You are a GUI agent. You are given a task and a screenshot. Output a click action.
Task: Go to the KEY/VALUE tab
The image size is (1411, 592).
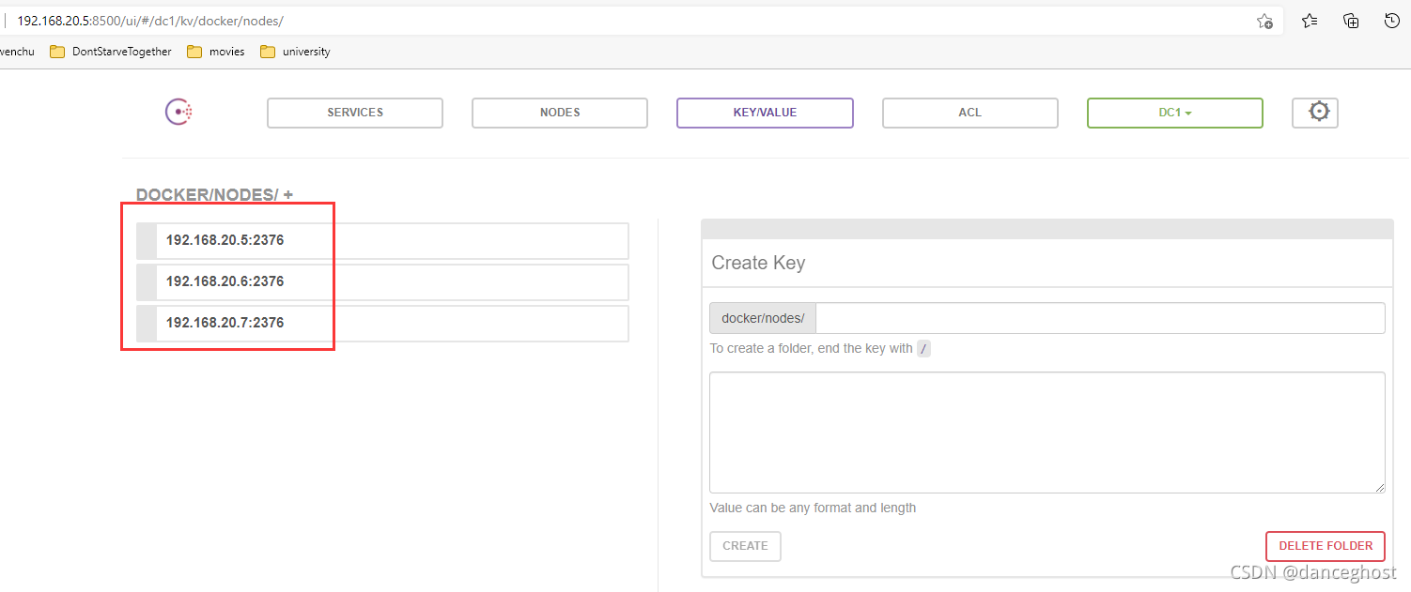tap(765, 113)
